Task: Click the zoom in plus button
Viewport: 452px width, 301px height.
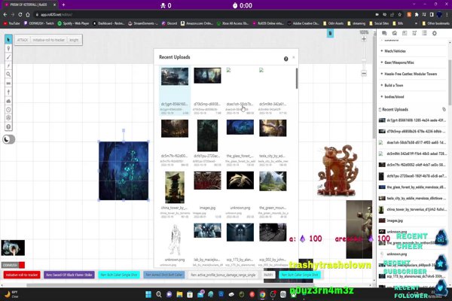Action: [364, 39]
